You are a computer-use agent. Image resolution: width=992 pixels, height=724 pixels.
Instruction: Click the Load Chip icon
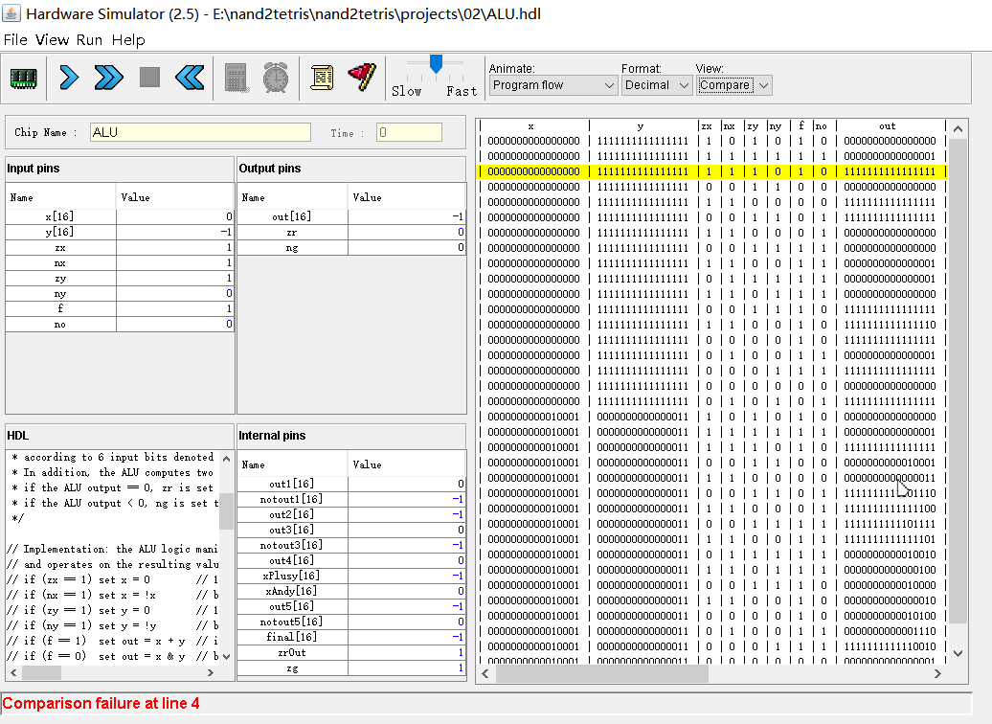point(23,78)
